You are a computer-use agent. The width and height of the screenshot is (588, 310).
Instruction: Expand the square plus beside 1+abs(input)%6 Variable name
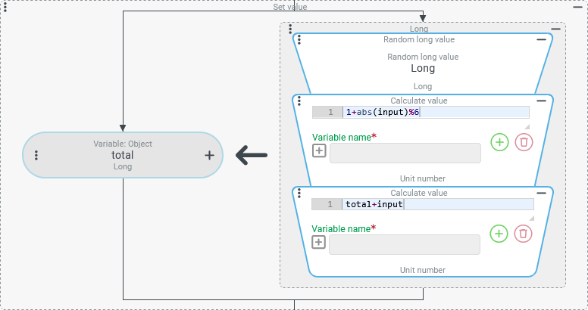319,151
